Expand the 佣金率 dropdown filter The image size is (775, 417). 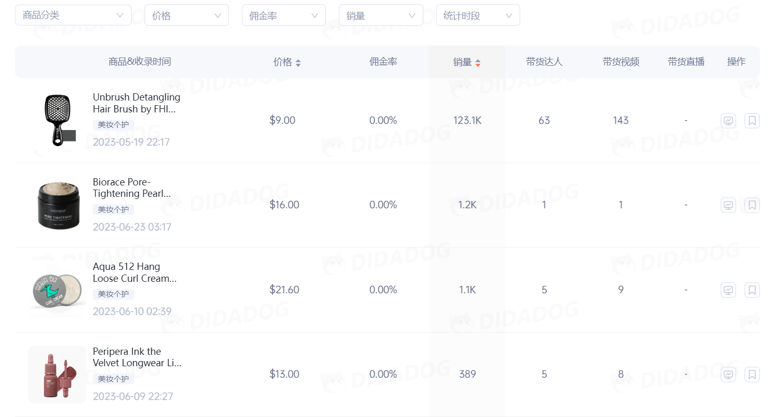283,16
